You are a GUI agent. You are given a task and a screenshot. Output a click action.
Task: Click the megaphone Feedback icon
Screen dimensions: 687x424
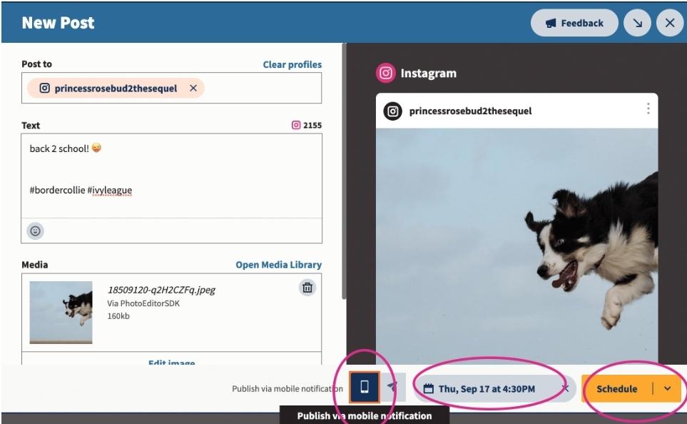point(549,22)
